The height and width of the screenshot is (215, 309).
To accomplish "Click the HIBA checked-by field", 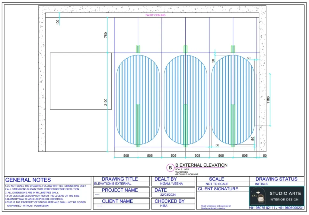I will click(x=164, y=206).
